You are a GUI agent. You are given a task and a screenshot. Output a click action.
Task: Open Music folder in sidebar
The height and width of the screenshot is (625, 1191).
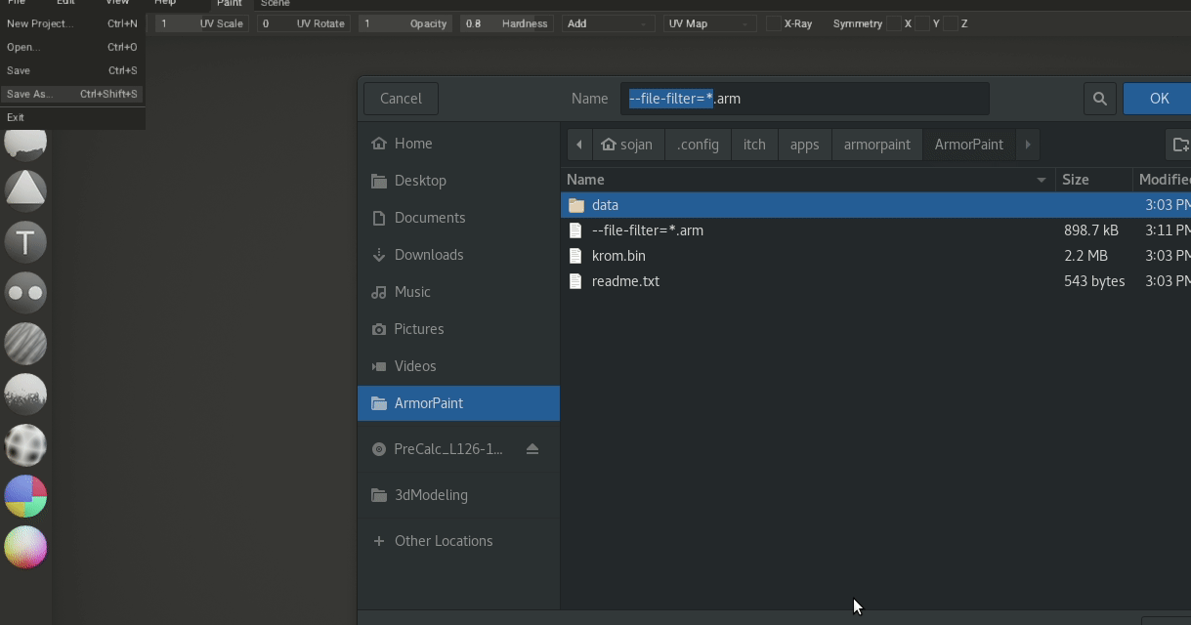click(x=458, y=292)
